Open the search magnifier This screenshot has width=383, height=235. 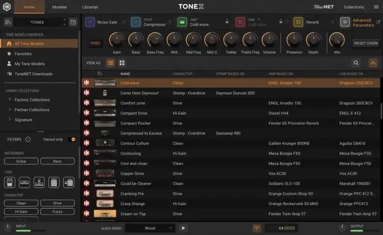pyautogui.click(x=356, y=63)
